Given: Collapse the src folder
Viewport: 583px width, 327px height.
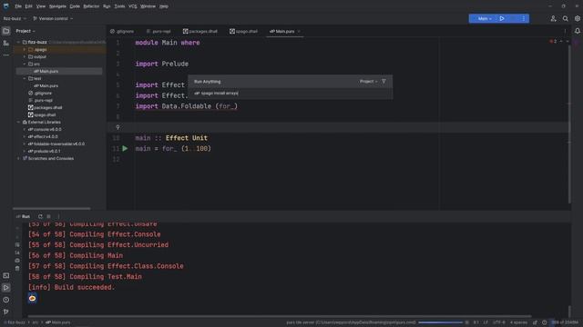Looking at the screenshot, I should click(x=25, y=64).
